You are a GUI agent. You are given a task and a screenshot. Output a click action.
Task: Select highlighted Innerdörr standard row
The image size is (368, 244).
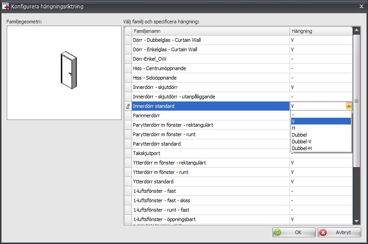coord(210,106)
